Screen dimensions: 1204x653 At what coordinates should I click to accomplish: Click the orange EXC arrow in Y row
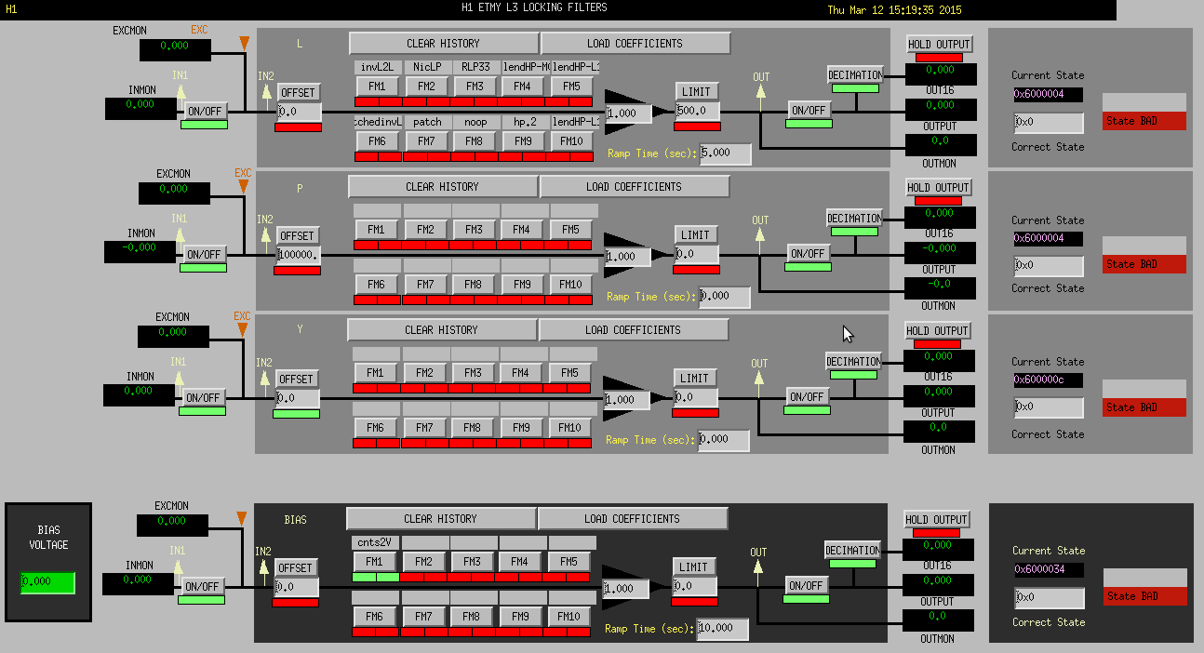244,329
